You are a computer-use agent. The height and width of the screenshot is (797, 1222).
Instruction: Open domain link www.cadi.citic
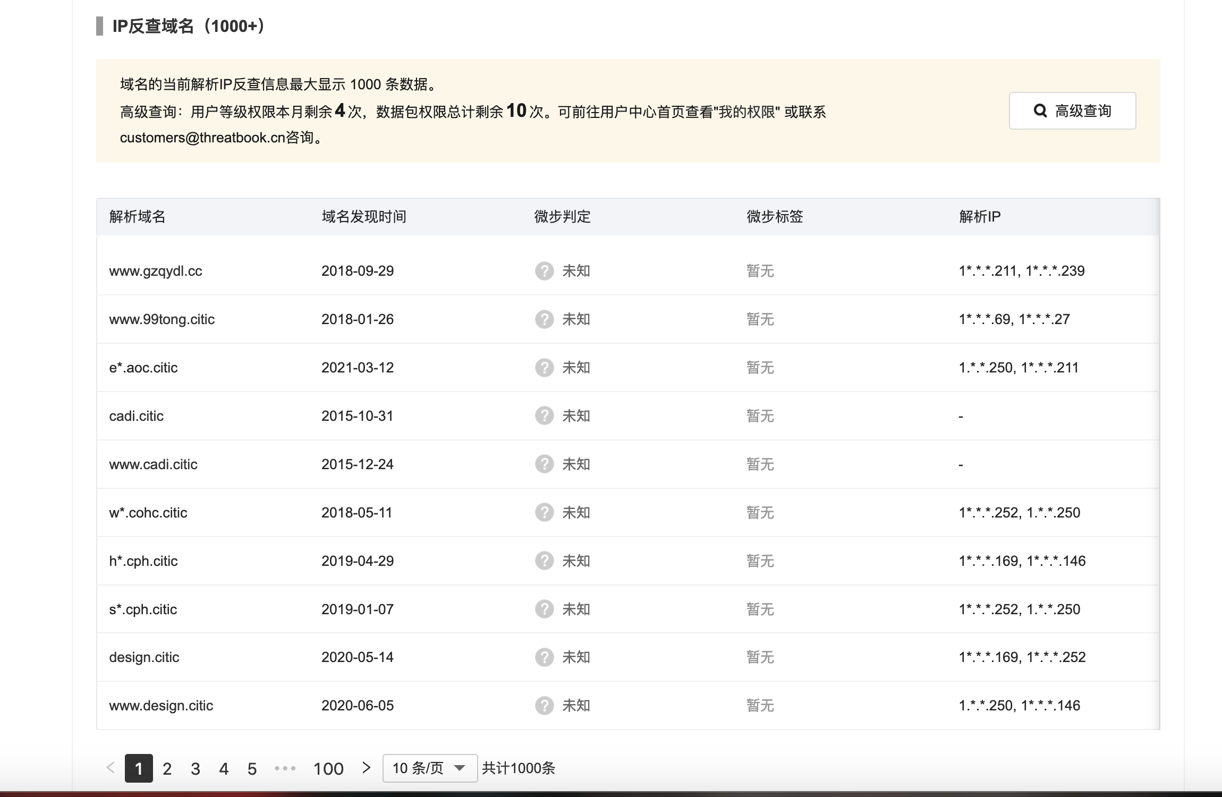point(153,464)
